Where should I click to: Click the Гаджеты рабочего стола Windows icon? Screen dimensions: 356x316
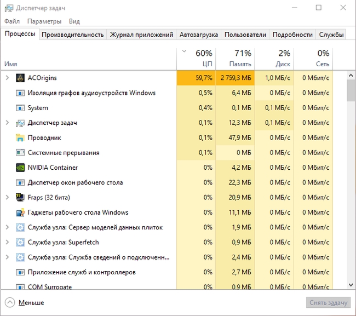[20, 212]
